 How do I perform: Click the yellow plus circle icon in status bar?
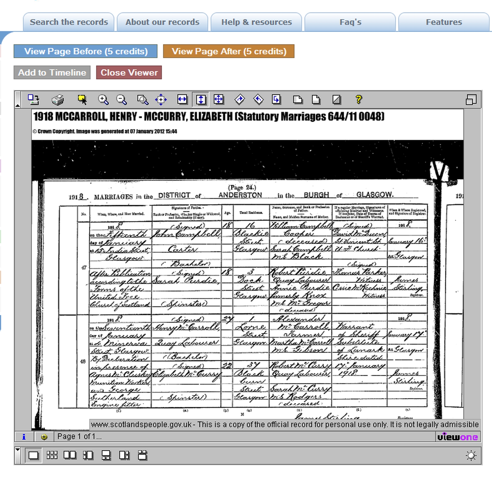tap(44, 437)
